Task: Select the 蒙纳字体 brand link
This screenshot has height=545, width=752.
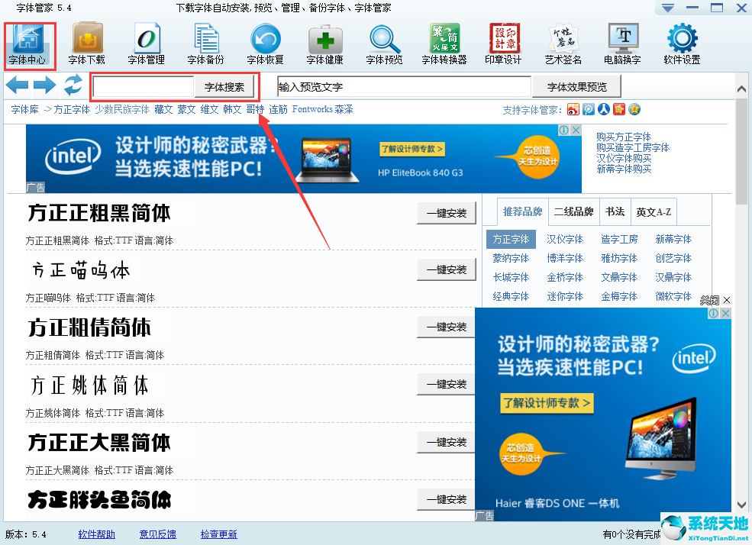Action: point(511,258)
